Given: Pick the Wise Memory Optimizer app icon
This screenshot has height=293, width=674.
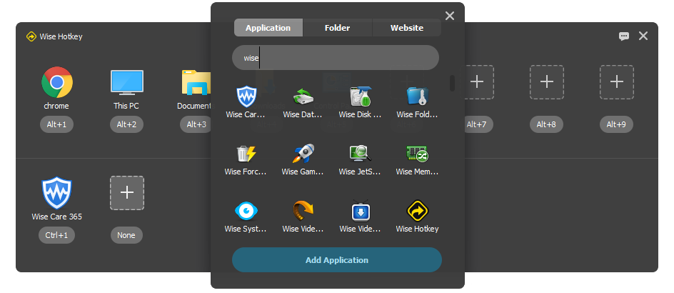Looking at the screenshot, I should pyautogui.click(x=417, y=154).
